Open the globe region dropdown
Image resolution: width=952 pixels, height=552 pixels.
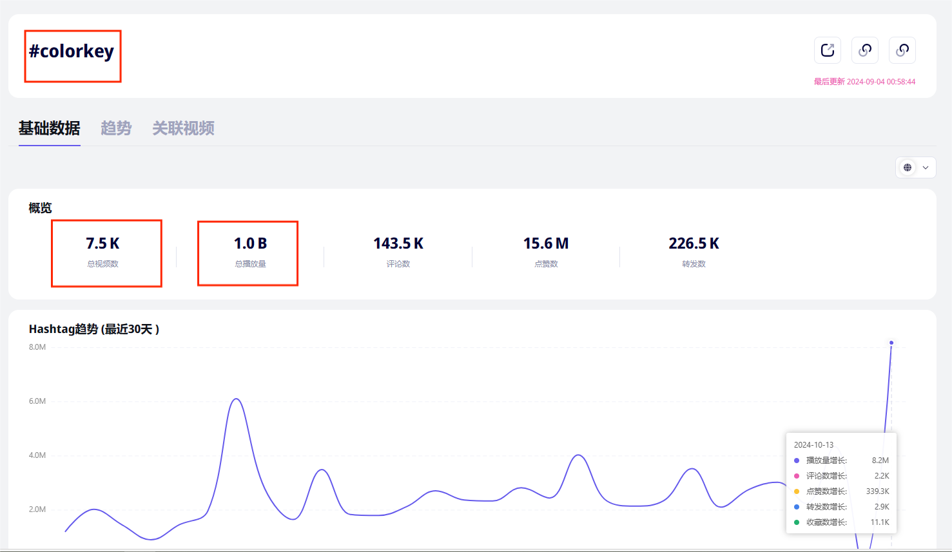(x=916, y=167)
